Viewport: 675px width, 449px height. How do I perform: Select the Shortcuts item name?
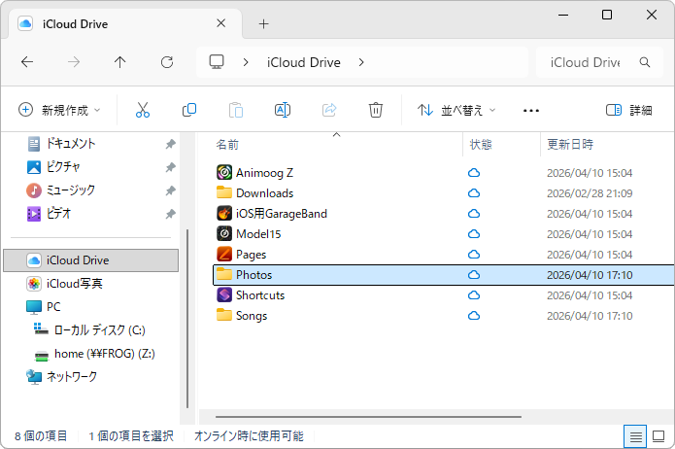[x=260, y=295]
